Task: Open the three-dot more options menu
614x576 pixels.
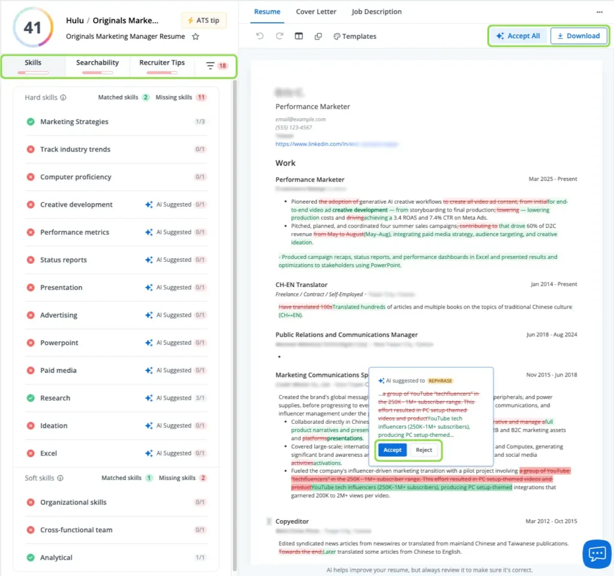Action: pos(600,12)
